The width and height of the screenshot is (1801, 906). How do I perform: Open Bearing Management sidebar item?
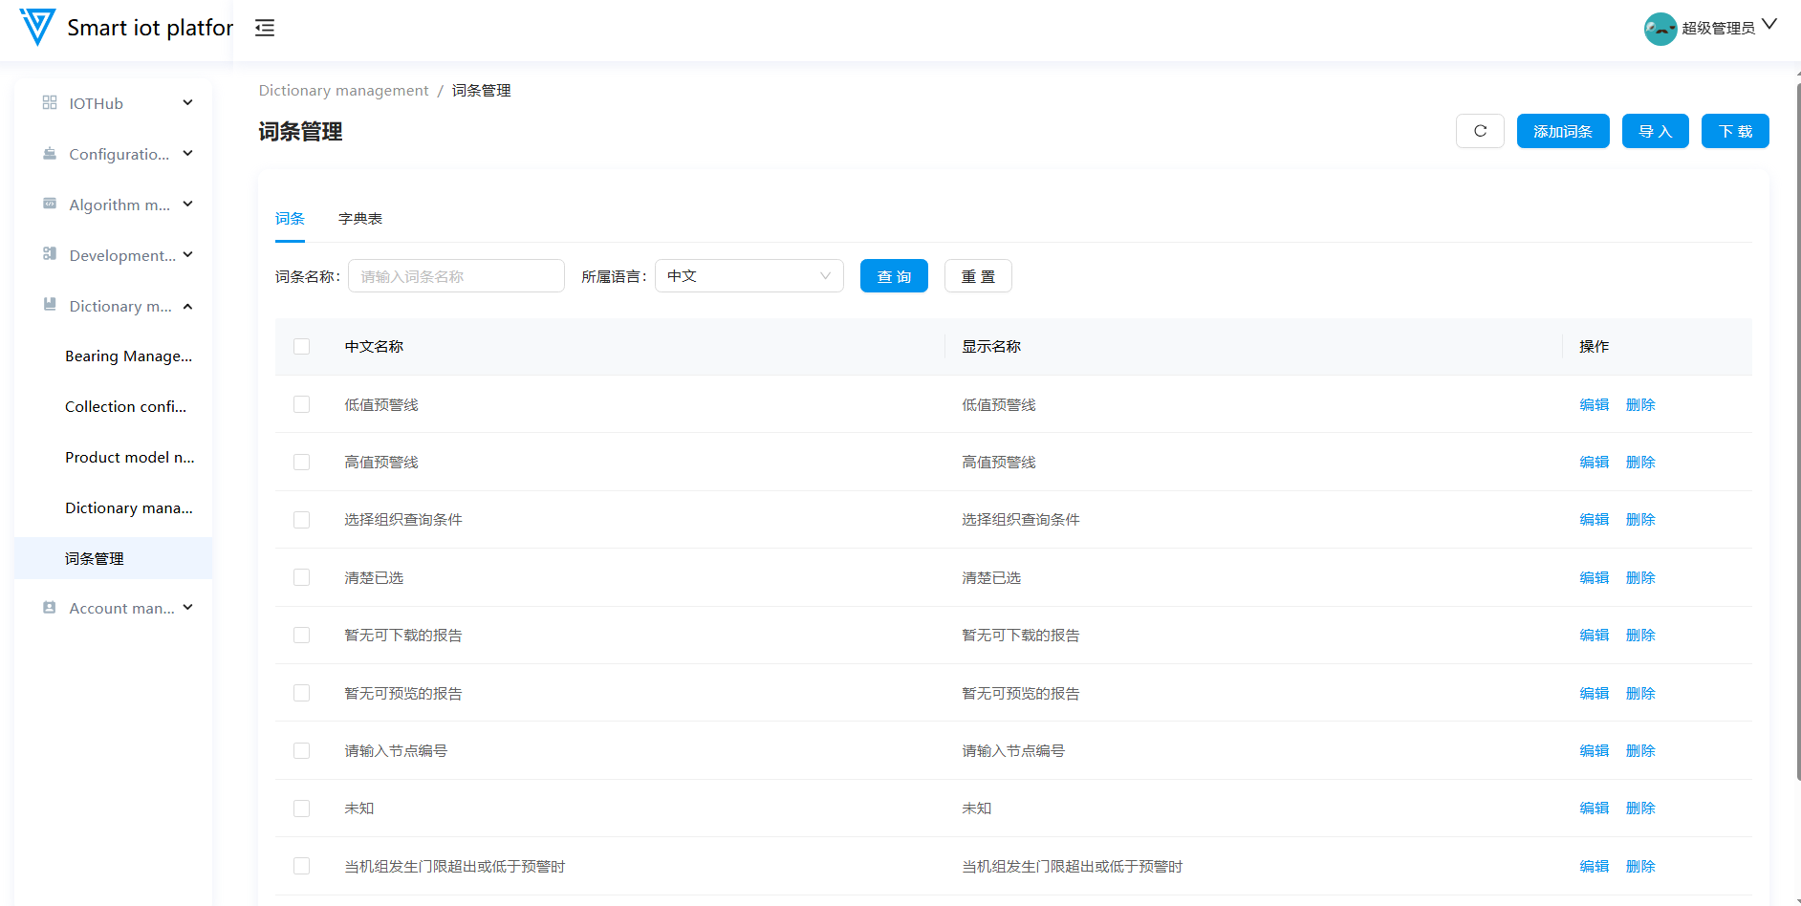[129, 356]
